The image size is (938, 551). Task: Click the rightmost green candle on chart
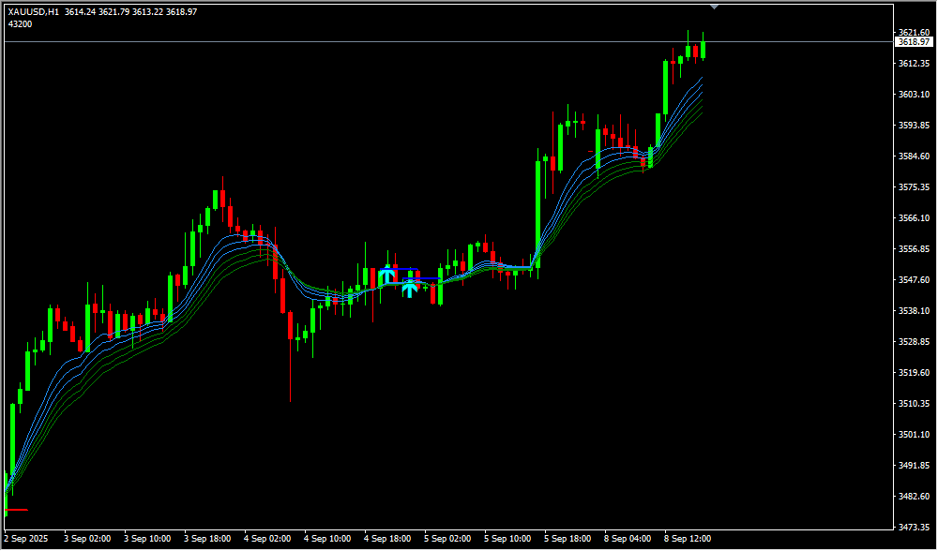pyautogui.click(x=703, y=49)
